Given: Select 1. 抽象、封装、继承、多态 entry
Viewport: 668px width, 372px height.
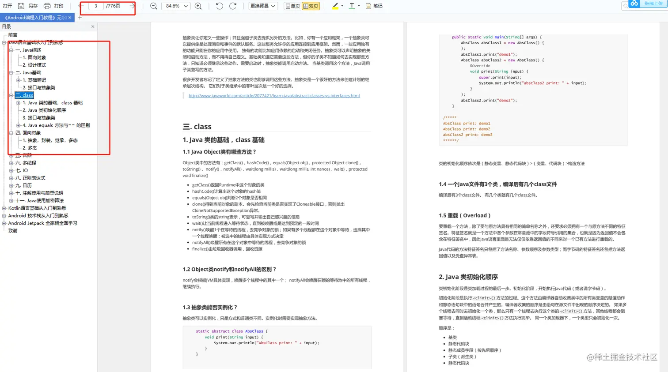Looking at the screenshot, I should point(50,140).
